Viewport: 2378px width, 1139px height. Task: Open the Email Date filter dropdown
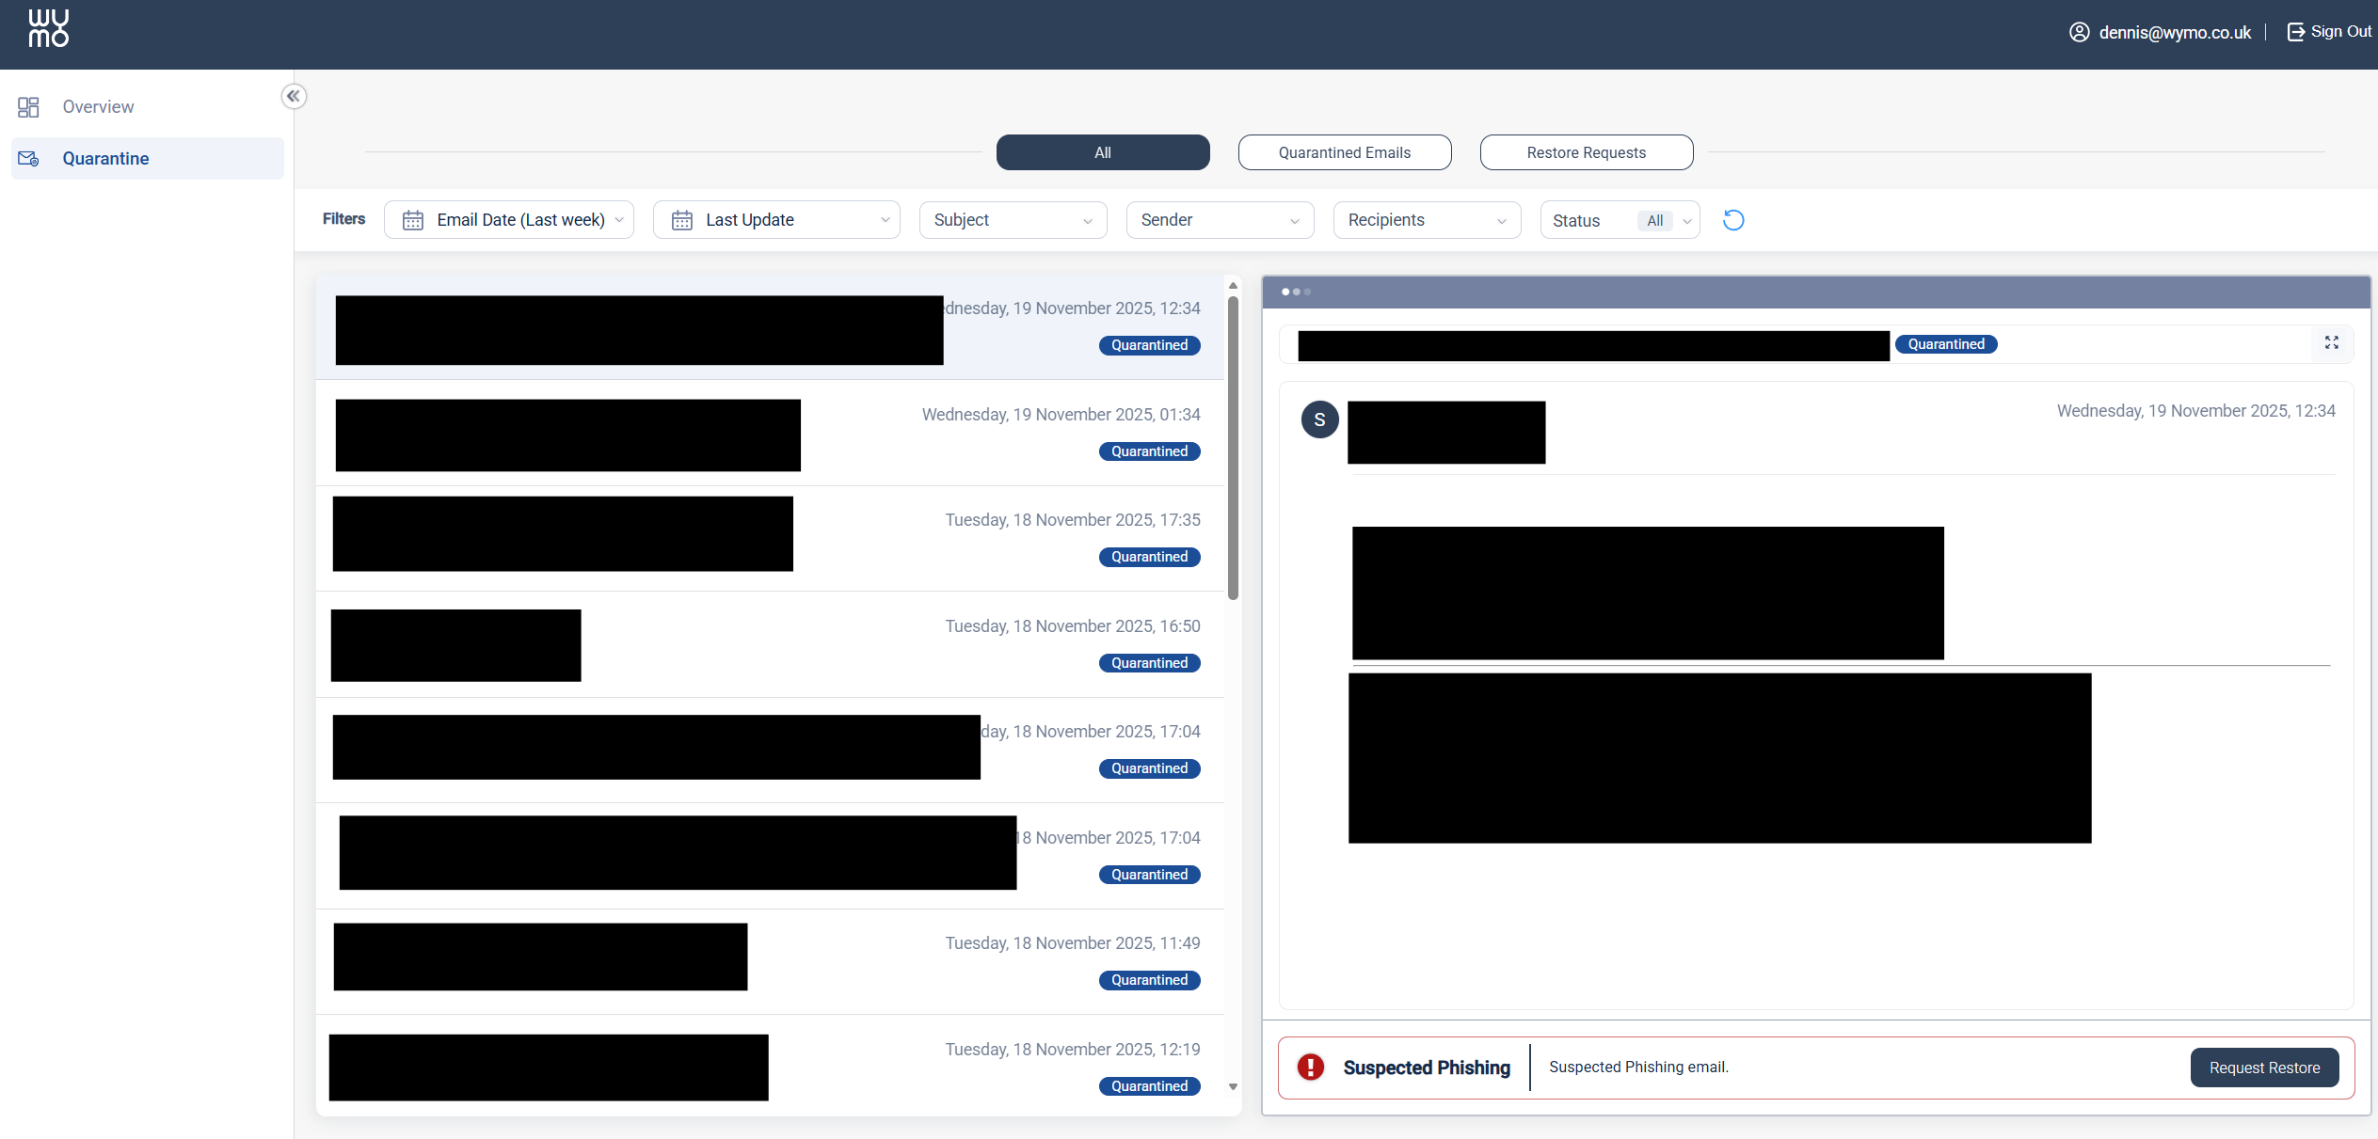(509, 220)
